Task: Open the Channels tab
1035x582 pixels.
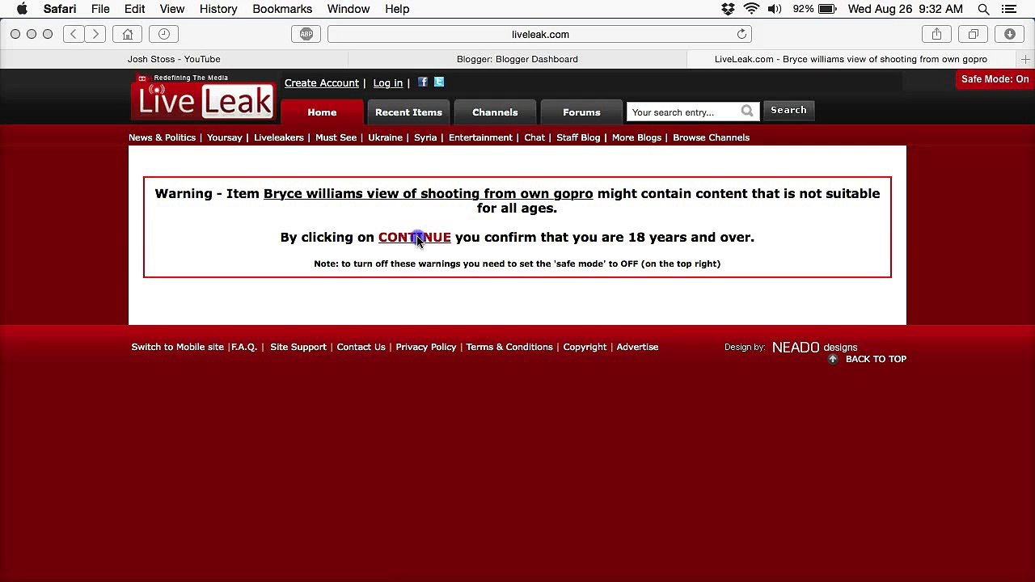Action: [x=495, y=112]
